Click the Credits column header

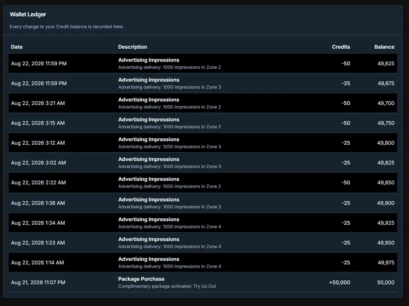[341, 47]
